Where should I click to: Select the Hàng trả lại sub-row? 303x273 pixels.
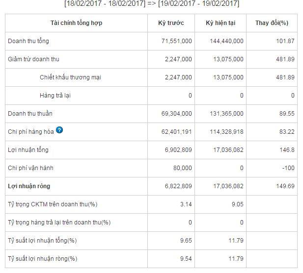(55, 96)
